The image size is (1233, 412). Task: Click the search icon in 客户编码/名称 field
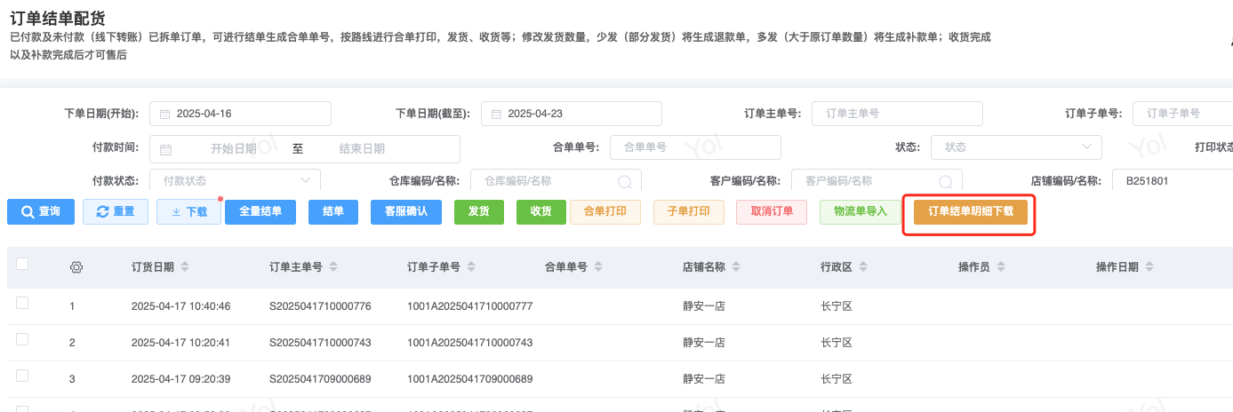click(x=946, y=181)
